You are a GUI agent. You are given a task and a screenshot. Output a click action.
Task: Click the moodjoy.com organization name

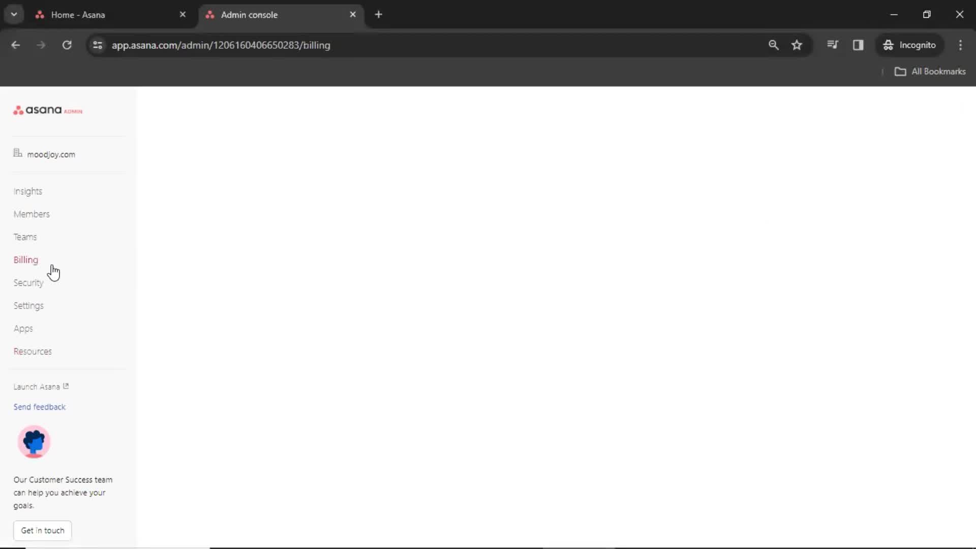51,155
